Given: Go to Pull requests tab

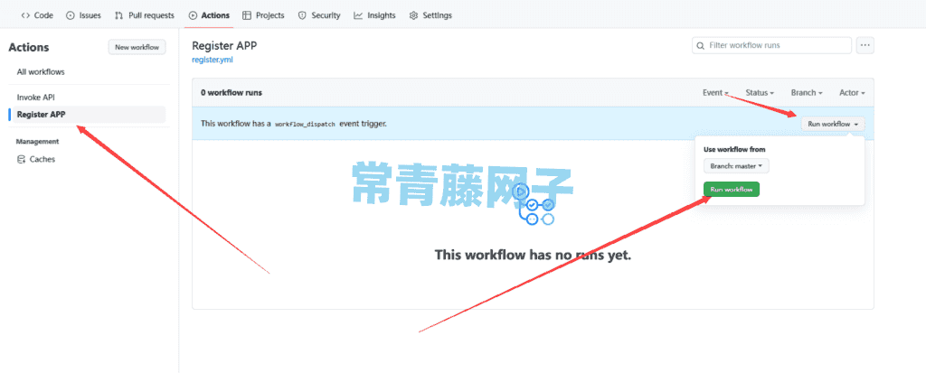Looking at the screenshot, I should [145, 15].
